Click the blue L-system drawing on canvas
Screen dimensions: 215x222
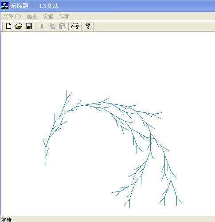112,149
